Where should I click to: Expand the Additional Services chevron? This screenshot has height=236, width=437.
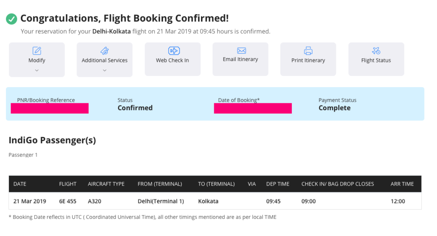[x=105, y=70]
